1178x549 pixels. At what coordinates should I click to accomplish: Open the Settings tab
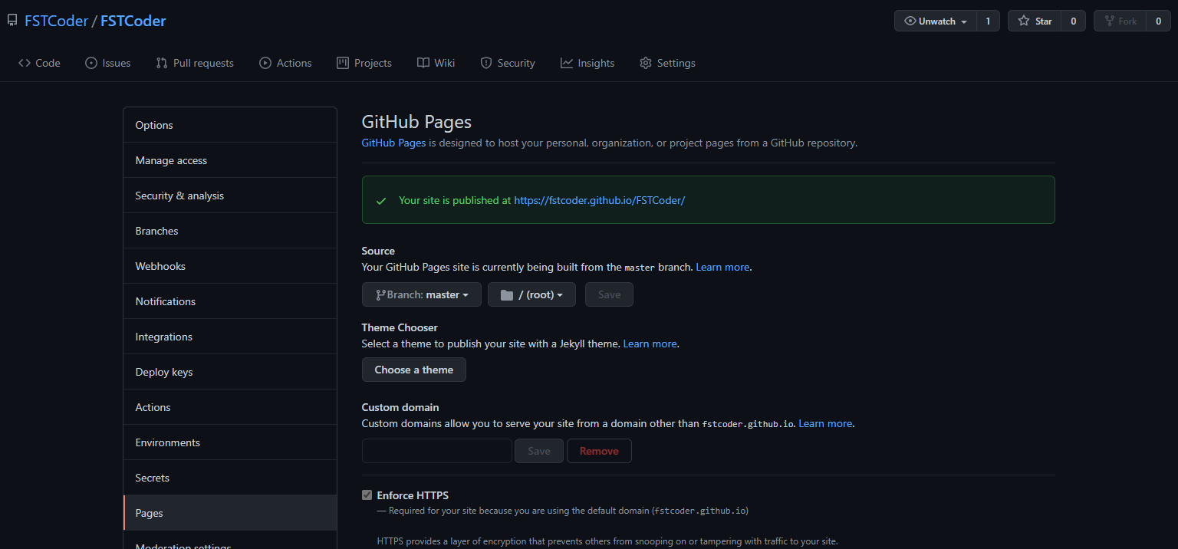(x=667, y=63)
